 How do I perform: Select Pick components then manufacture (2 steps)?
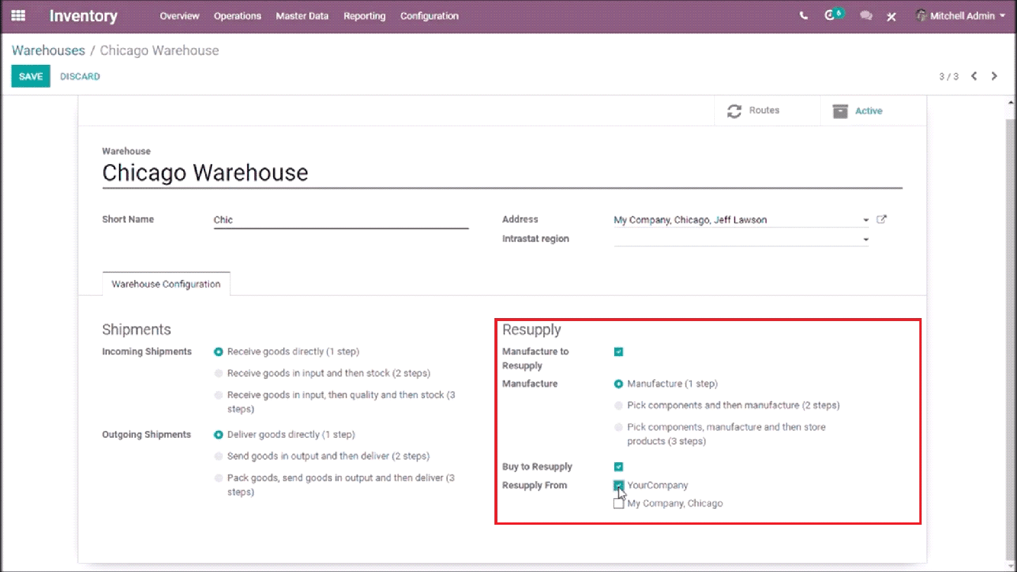click(x=619, y=406)
